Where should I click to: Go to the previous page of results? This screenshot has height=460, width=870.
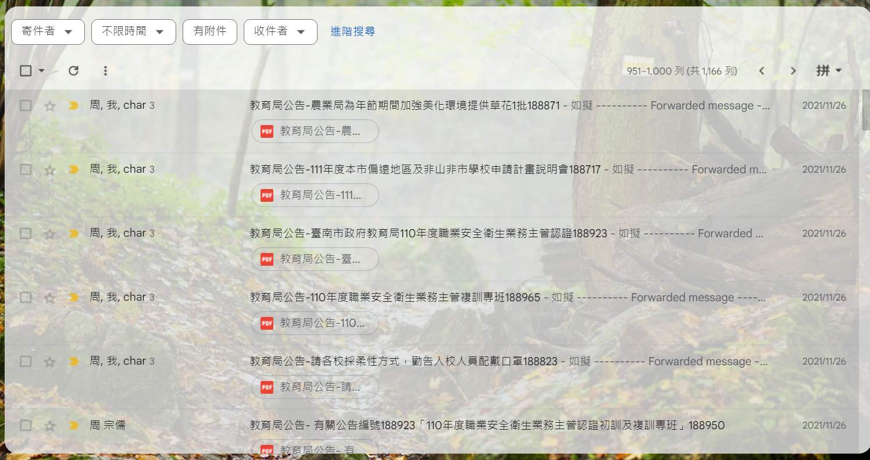tap(761, 71)
